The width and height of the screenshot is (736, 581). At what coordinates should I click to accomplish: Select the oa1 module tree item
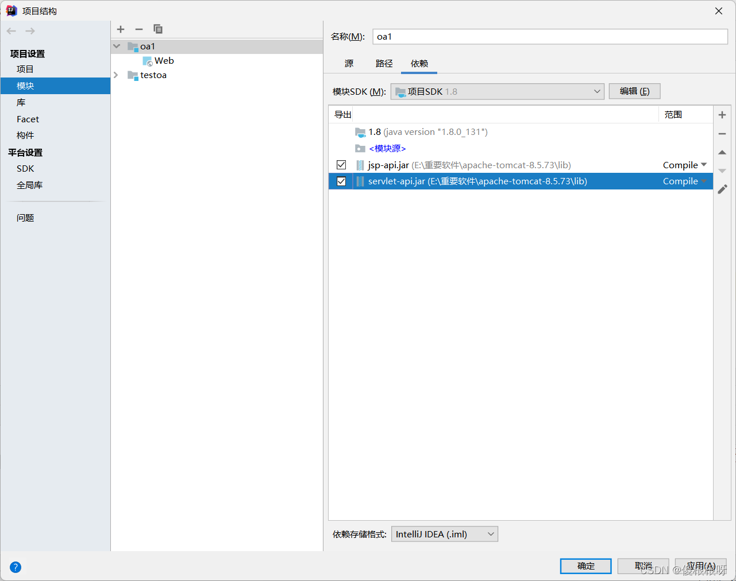pyautogui.click(x=217, y=47)
